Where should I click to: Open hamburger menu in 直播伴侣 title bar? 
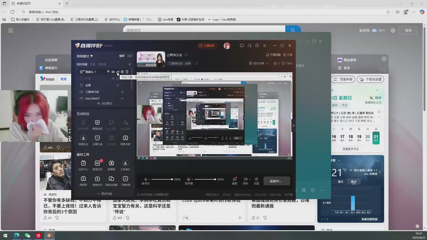point(265,46)
